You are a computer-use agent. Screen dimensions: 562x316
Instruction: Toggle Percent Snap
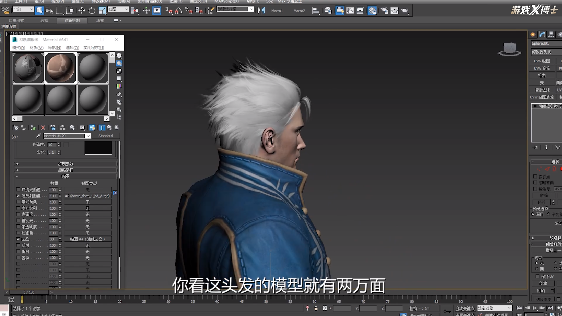pos(189,10)
